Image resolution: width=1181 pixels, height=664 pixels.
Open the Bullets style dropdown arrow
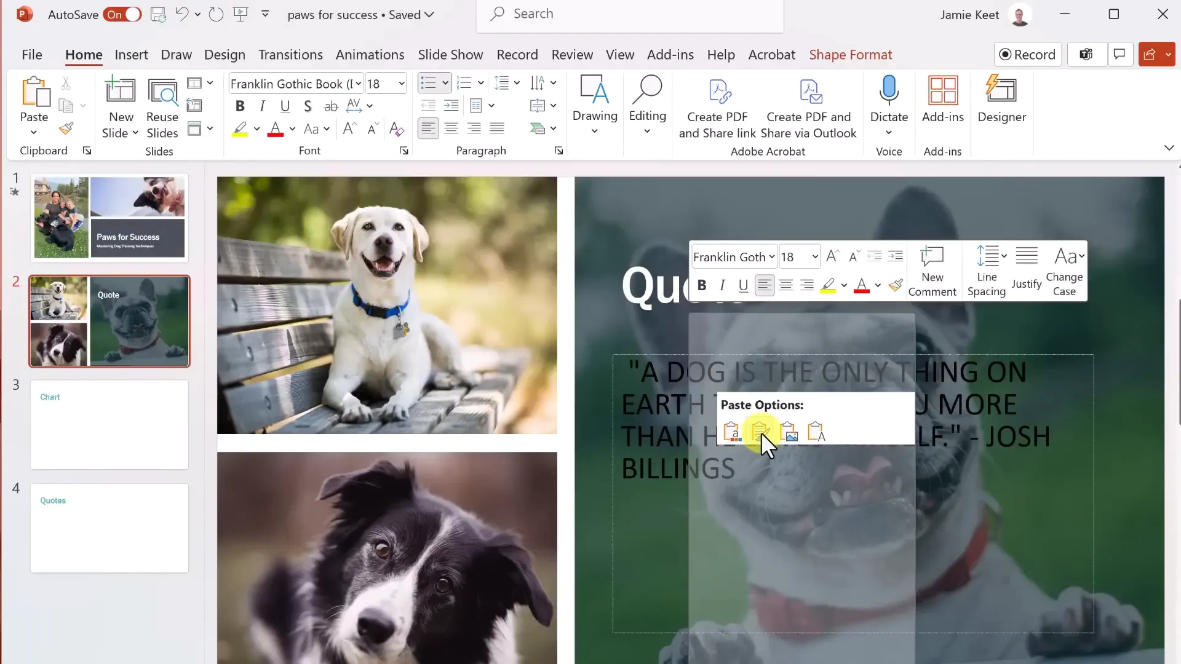445,83
